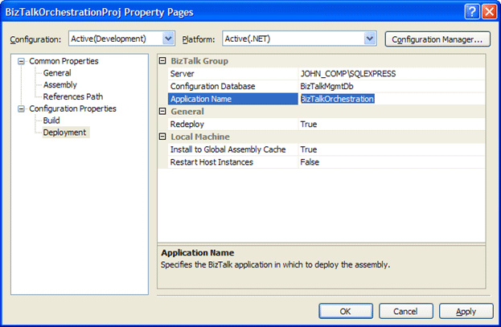
Task: Open the Configuration dropdown
Action: pos(168,39)
